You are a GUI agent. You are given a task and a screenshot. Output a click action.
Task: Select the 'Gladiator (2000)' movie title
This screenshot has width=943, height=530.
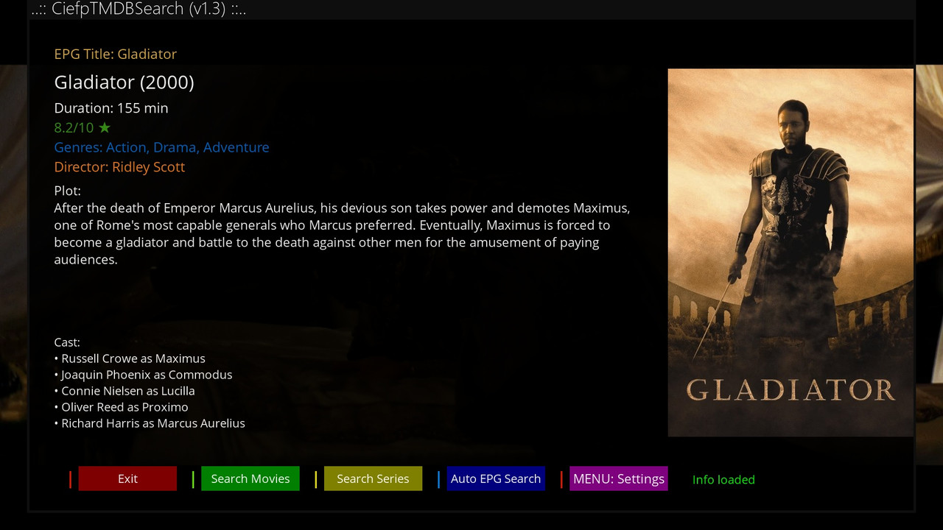(x=125, y=82)
